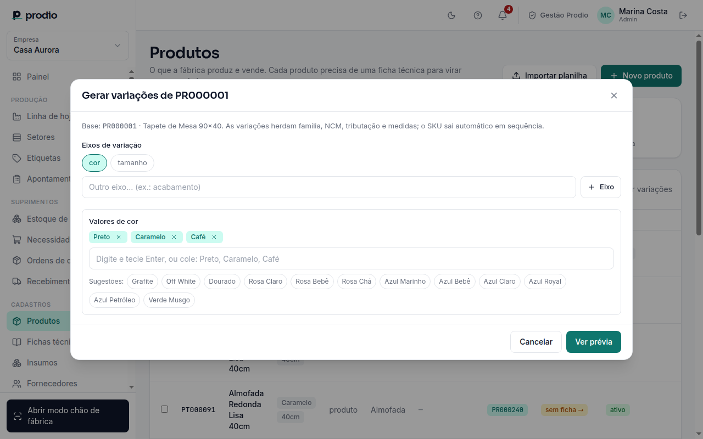The image size is (703, 439).
Task: Click the ativo status badge
Action: [618, 409]
